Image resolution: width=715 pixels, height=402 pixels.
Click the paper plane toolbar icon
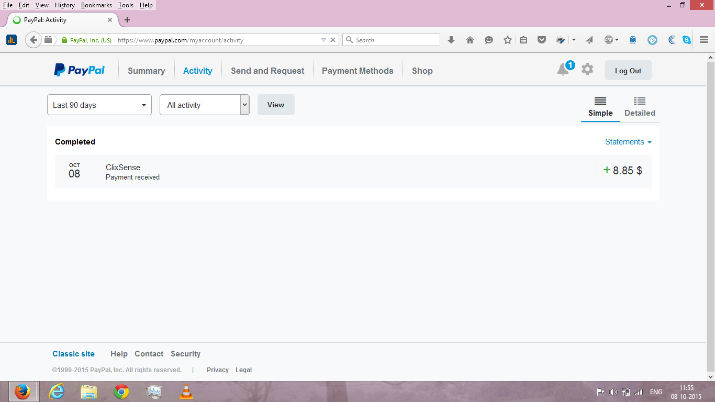click(x=589, y=40)
